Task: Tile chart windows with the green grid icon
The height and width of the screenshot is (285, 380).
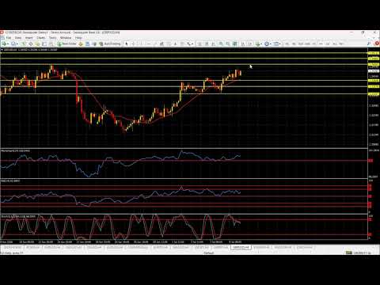Action: click(x=234, y=44)
